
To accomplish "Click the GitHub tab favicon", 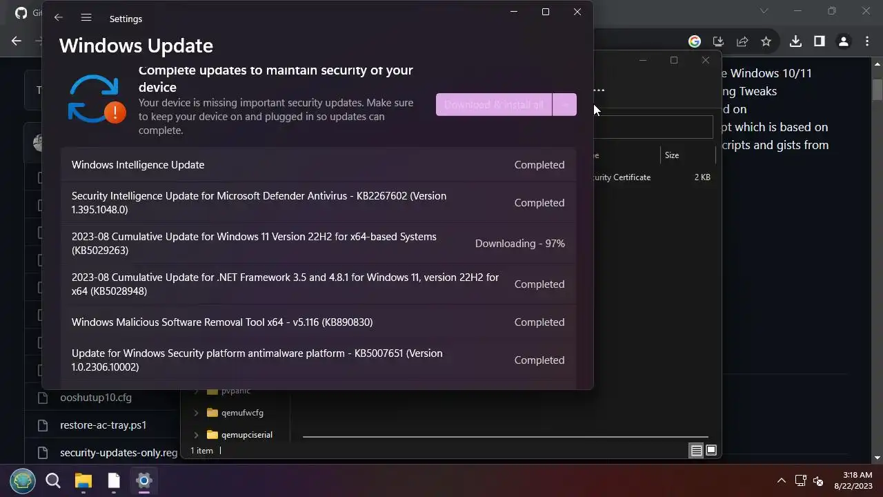I will 21,12.
